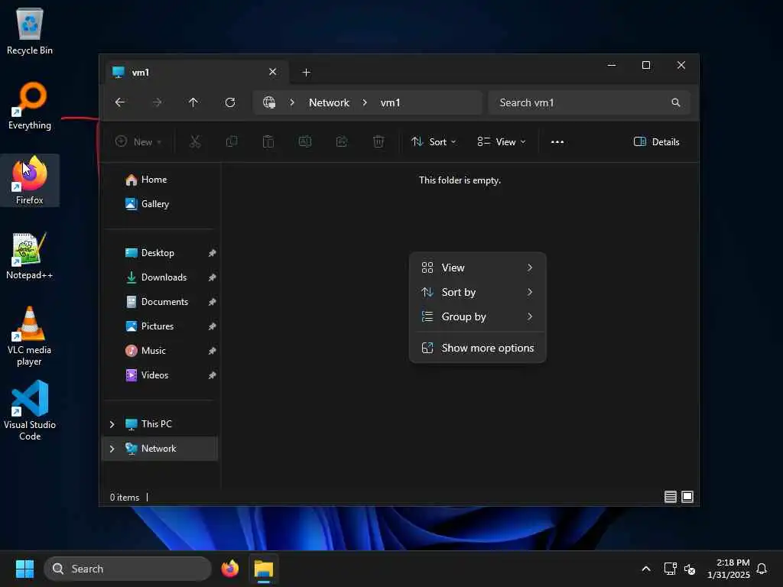Click the taskbar Search box
This screenshot has height=587, width=783.
(128, 569)
